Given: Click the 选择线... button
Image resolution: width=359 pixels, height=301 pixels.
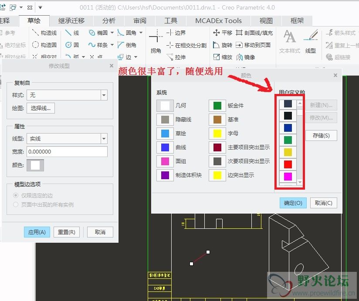Looking at the screenshot, I should tap(41, 108).
